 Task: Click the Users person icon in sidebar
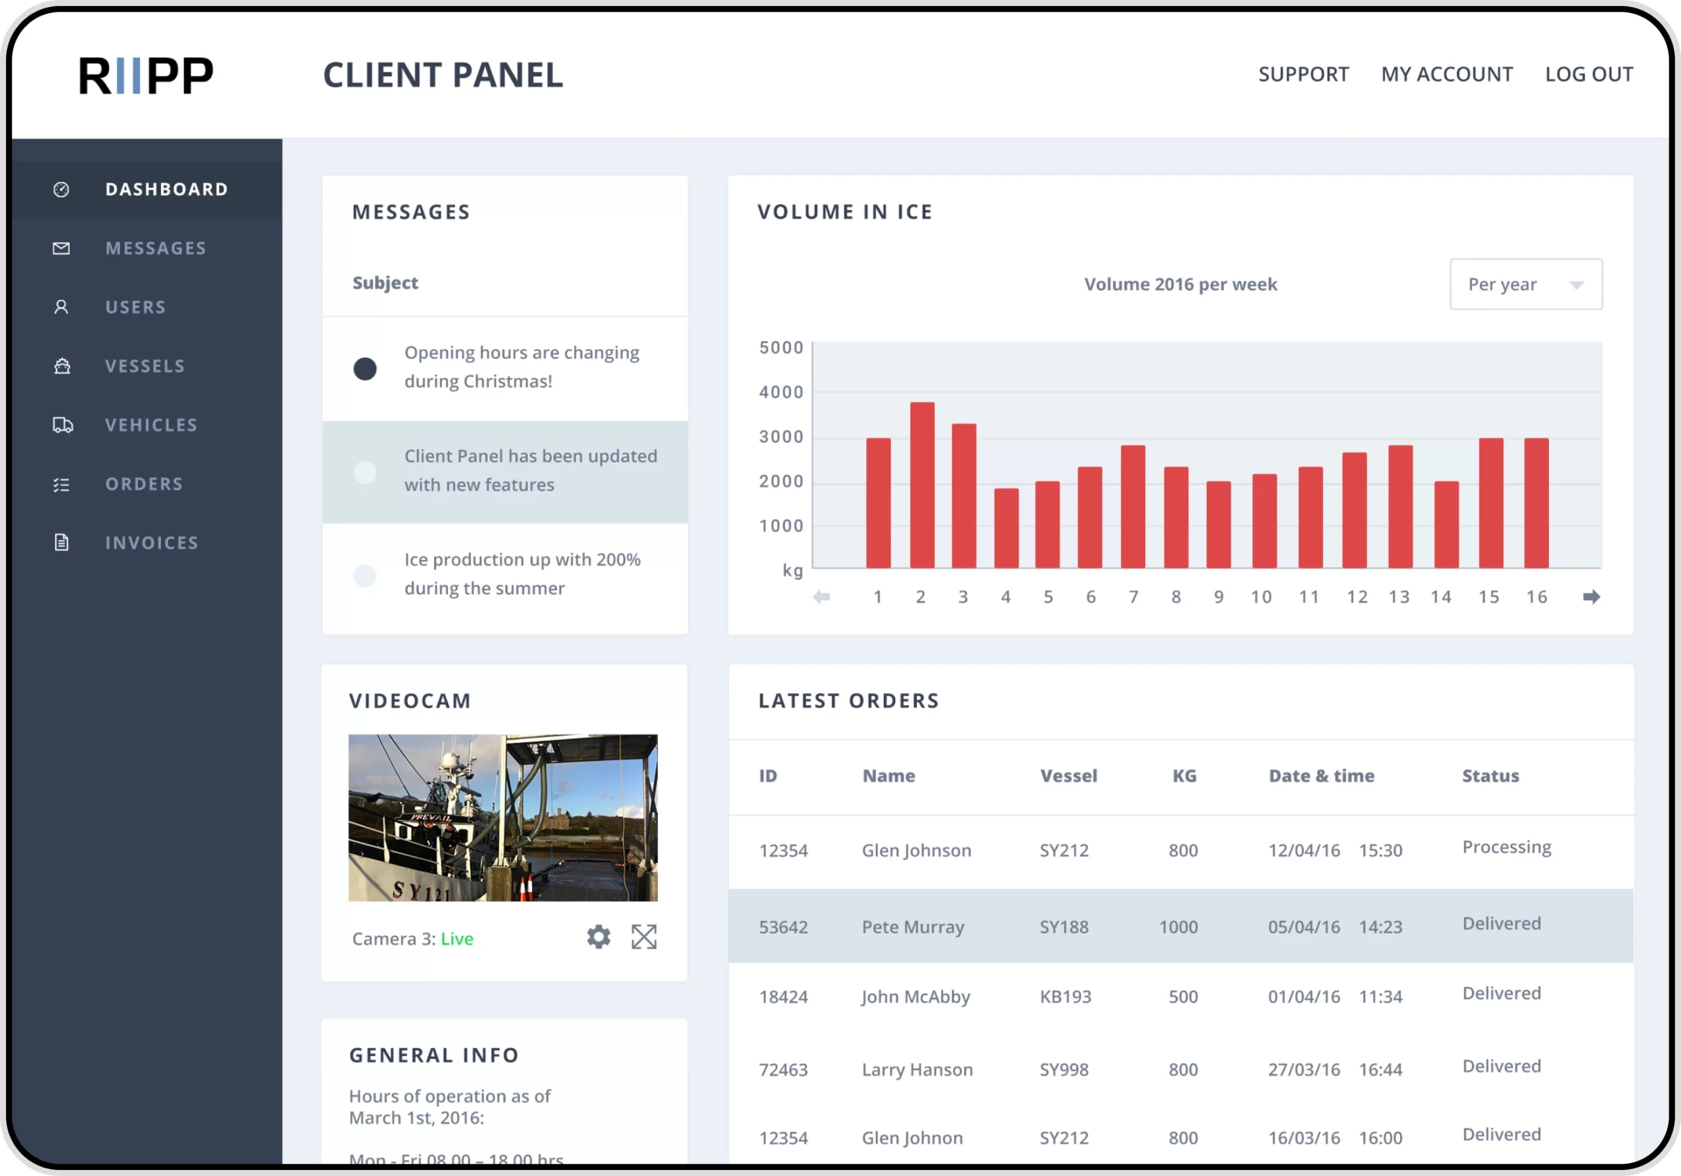[62, 307]
